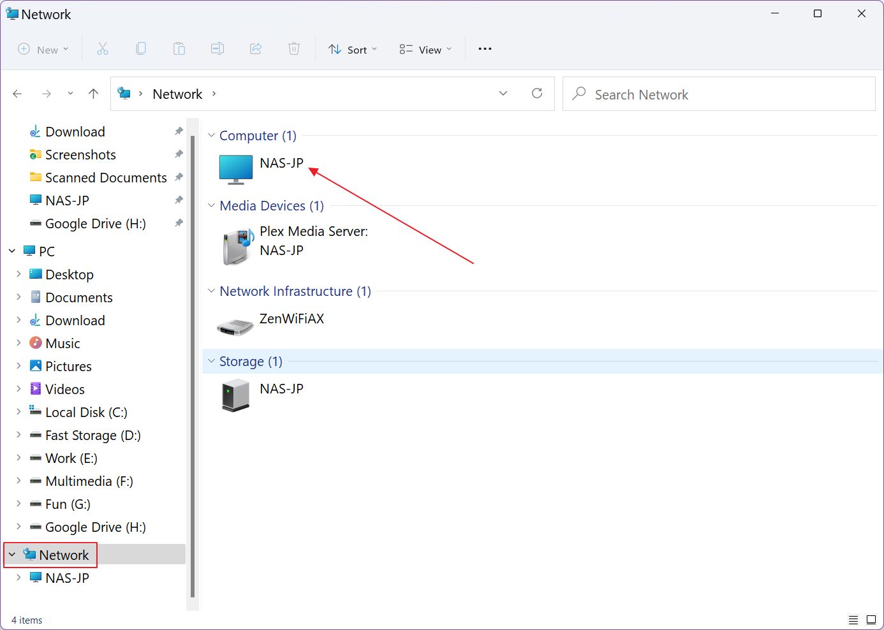The image size is (884, 630).
Task: Click Network breadcrumb in address bar
Action: 177,94
